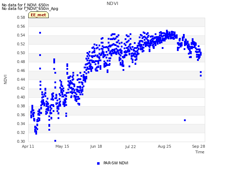Click the Jun 18 x-axis tick label

tap(96, 146)
